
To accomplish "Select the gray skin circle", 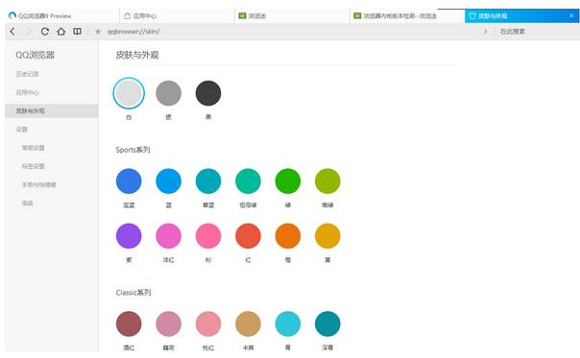I will pos(168,93).
